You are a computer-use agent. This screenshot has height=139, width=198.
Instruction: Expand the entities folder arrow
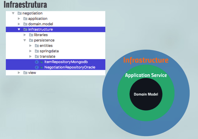tap(31, 46)
